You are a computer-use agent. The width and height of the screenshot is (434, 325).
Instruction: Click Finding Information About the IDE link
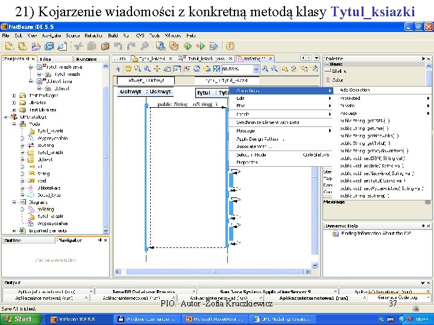[376, 234]
